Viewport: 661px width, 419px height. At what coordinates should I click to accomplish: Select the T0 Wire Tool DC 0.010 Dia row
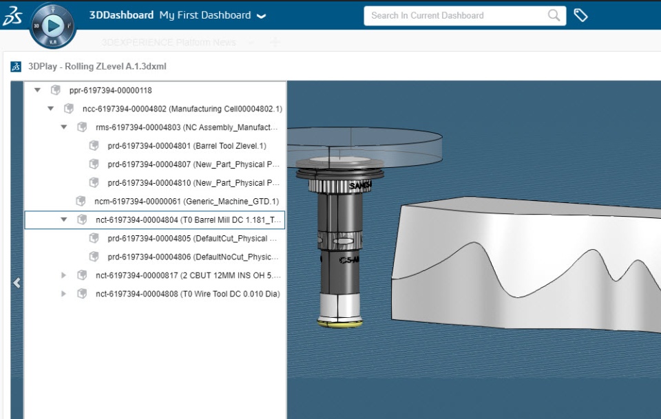[x=155, y=294]
